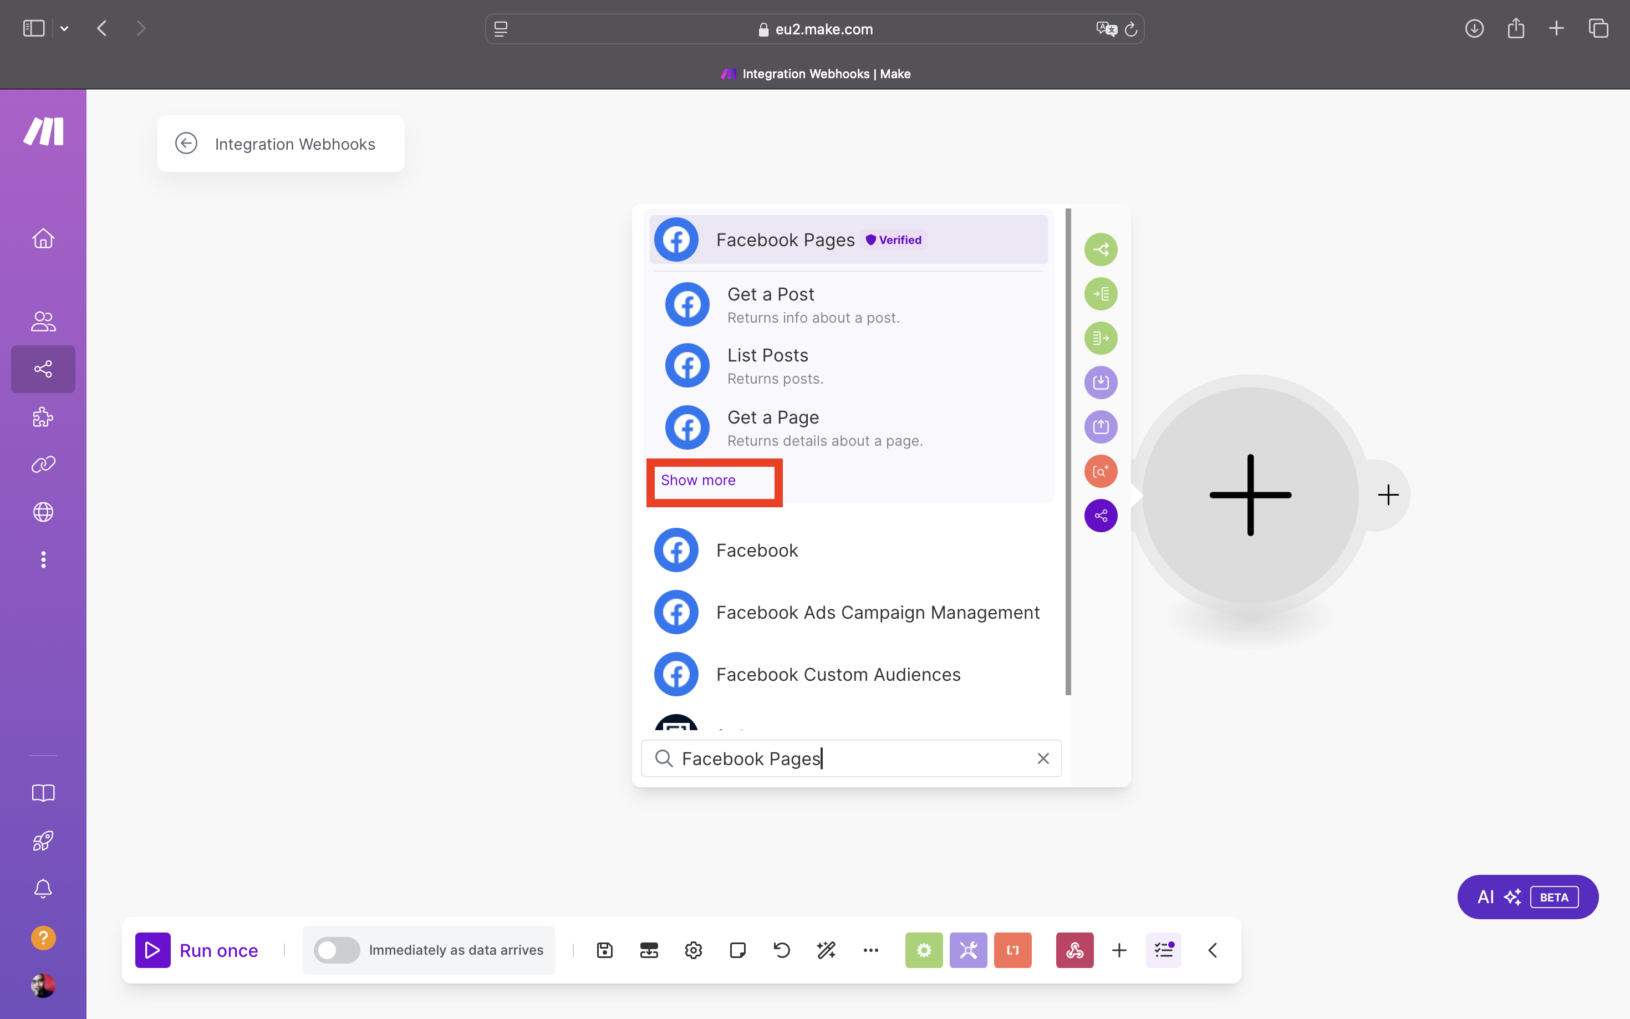This screenshot has width=1630, height=1019.
Task: Click Auto-align magic wand icon
Action: pyautogui.click(x=826, y=950)
